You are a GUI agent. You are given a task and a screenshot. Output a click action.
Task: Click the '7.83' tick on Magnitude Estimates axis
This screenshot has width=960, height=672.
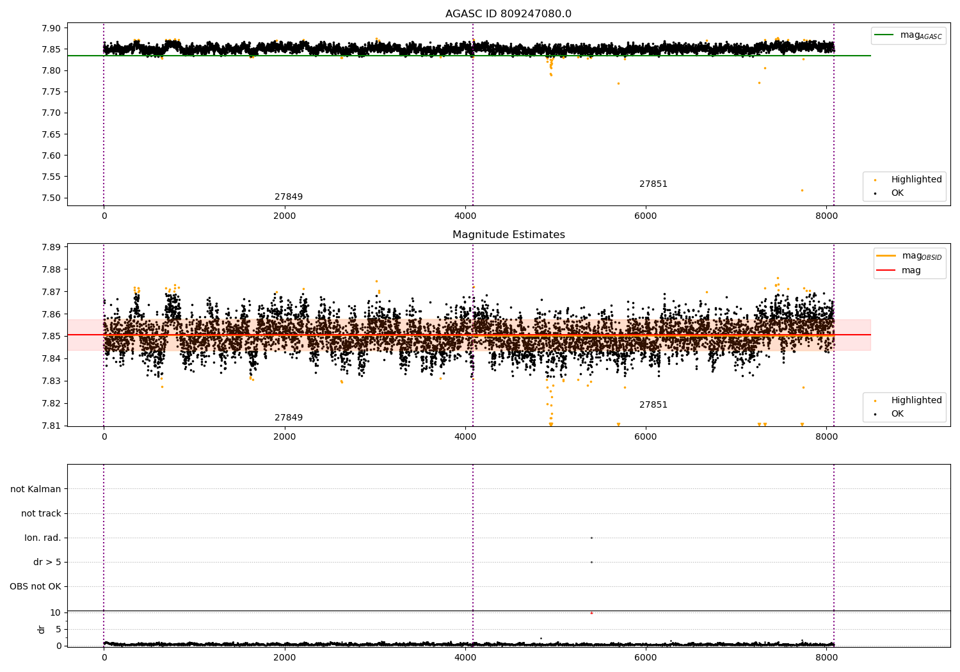51,381
